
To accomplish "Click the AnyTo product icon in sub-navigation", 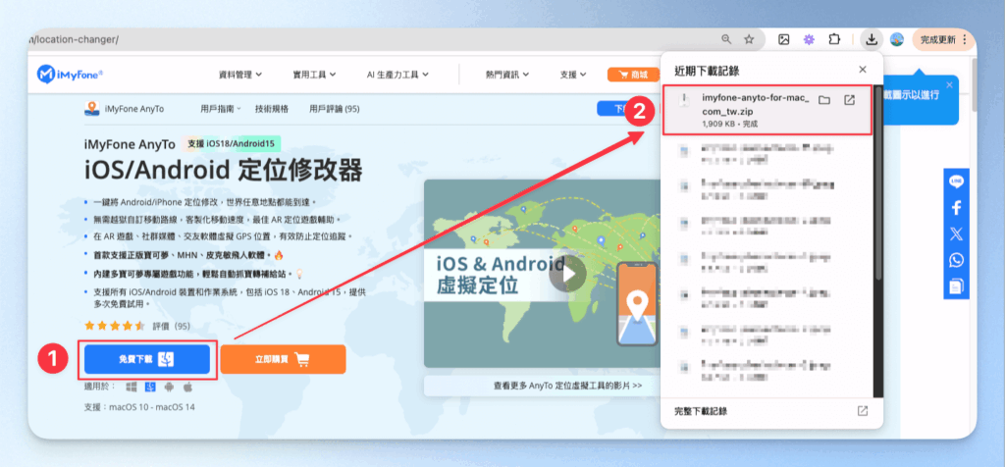I will coord(91,108).
